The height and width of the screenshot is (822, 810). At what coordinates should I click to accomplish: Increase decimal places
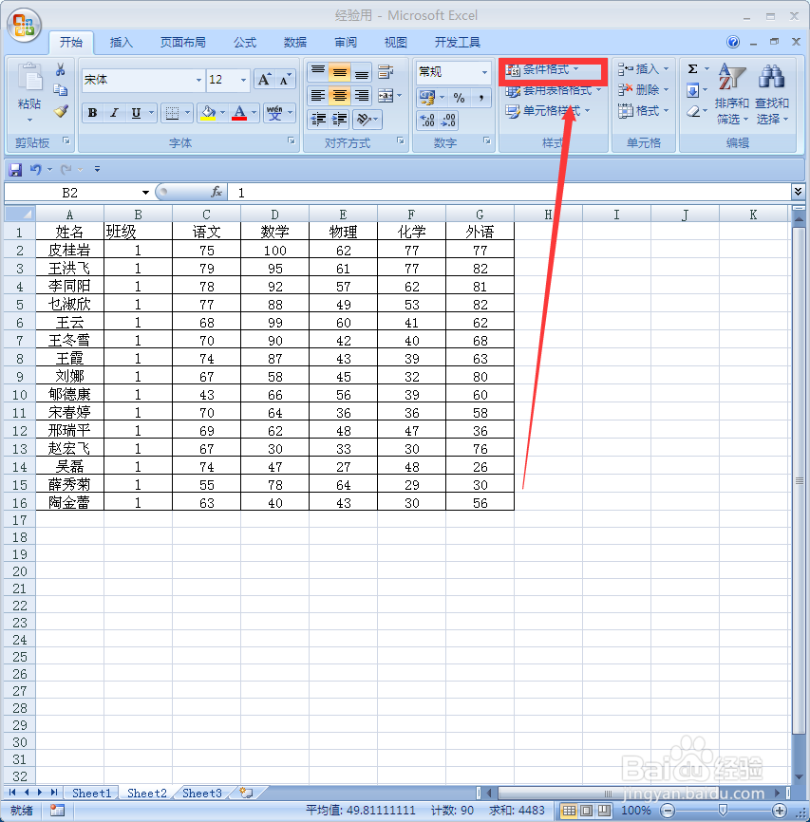click(427, 121)
